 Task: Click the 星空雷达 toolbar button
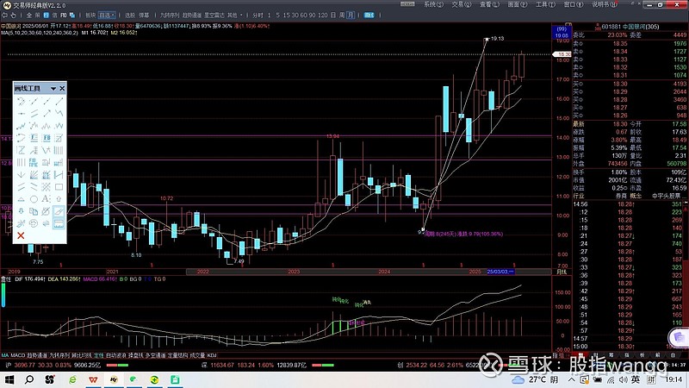[x=214, y=15]
